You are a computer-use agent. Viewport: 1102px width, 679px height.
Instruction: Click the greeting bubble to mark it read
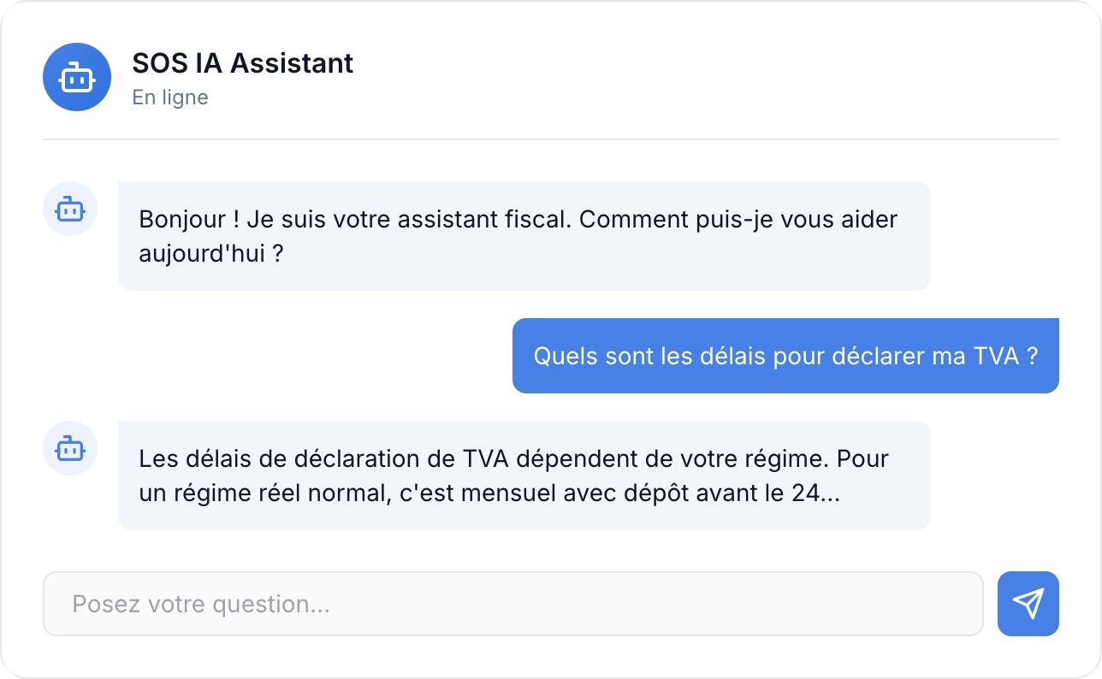(524, 235)
